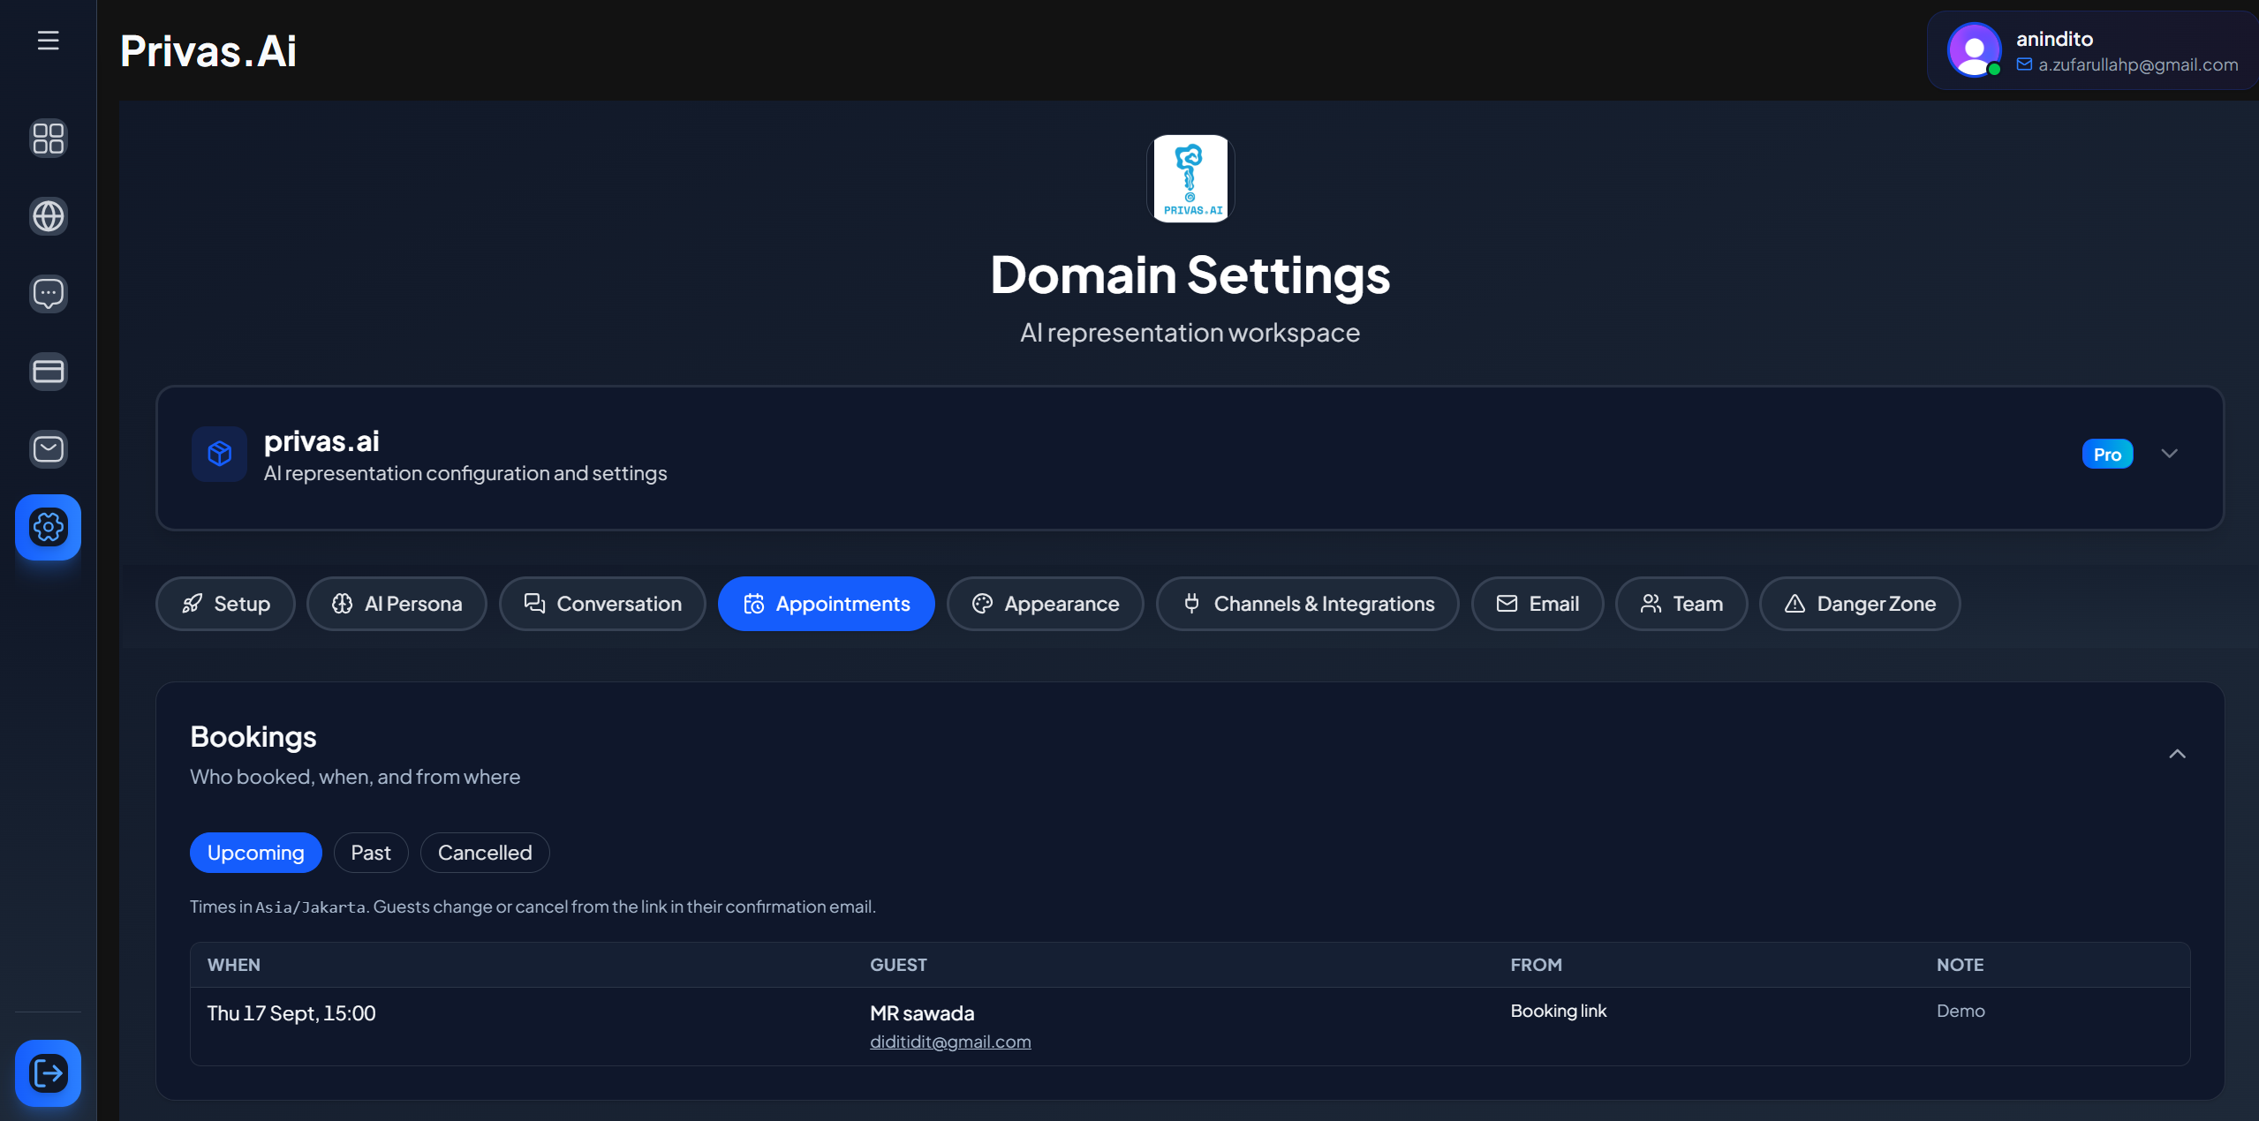Show Upcoming bookings filter
This screenshot has width=2259, height=1121.
click(x=256, y=853)
